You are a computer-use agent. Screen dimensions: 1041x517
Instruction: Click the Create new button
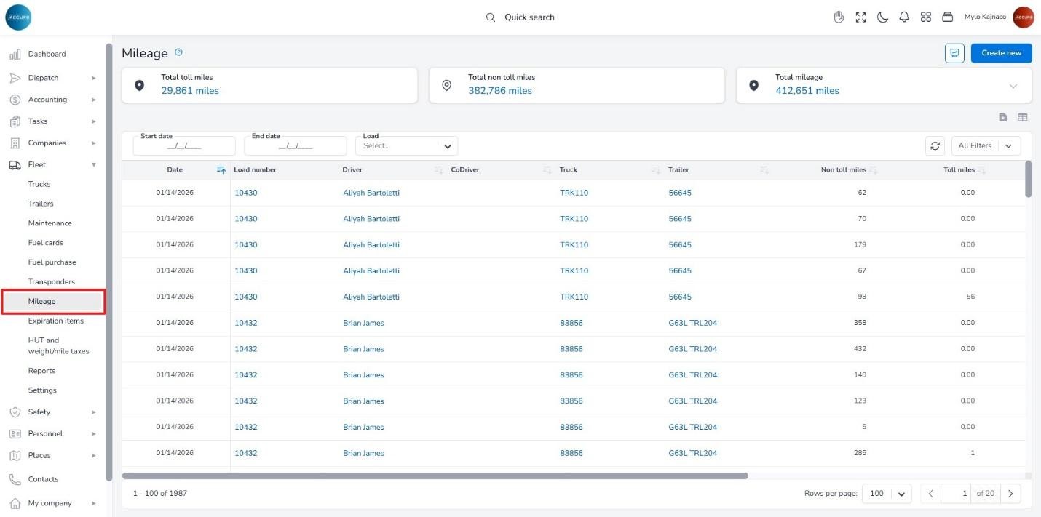(1001, 53)
